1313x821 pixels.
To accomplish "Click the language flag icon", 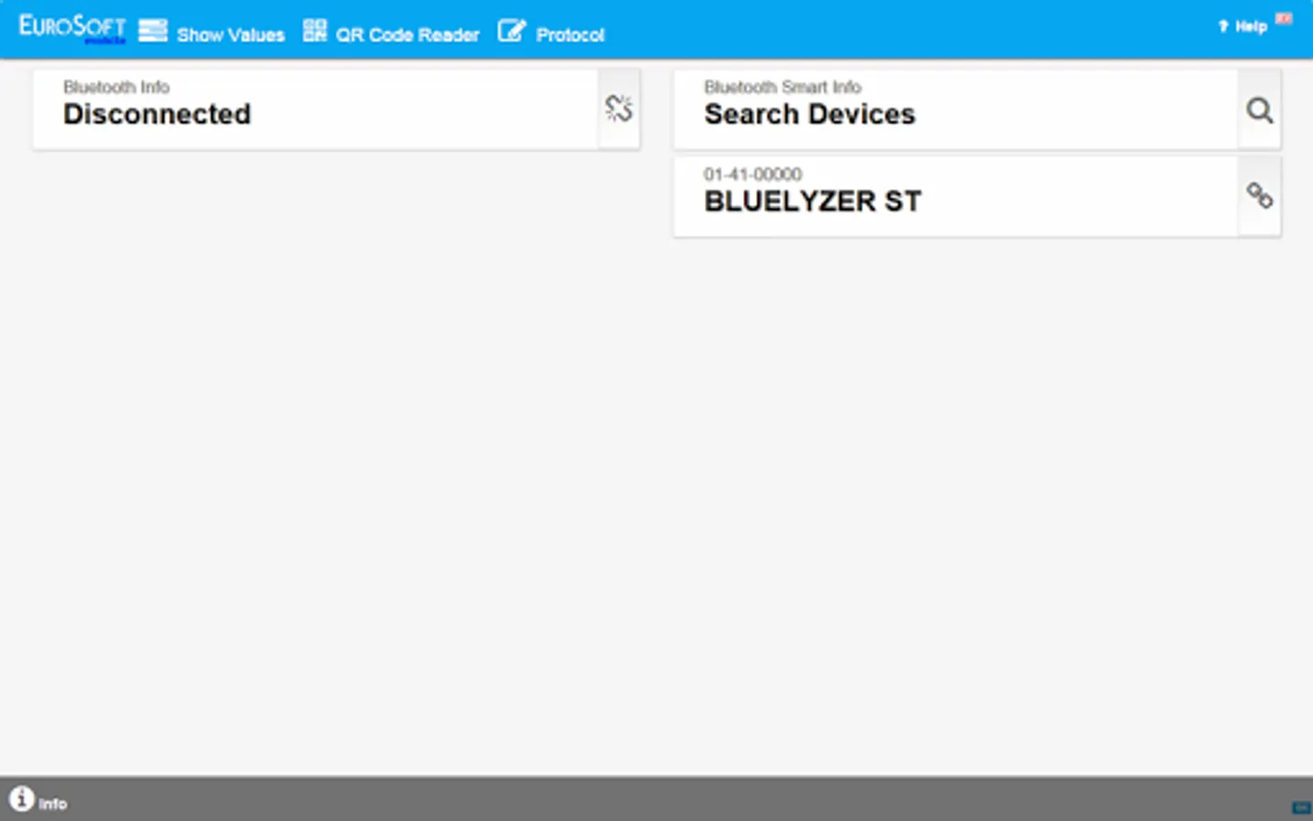I will click(x=1284, y=18).
